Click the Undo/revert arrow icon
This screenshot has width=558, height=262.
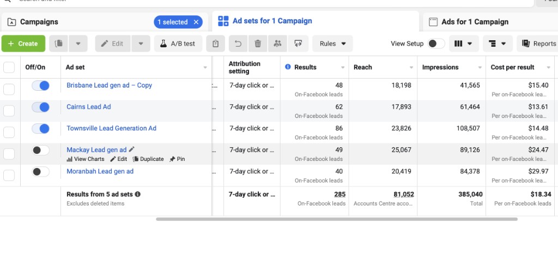(238, 43)
